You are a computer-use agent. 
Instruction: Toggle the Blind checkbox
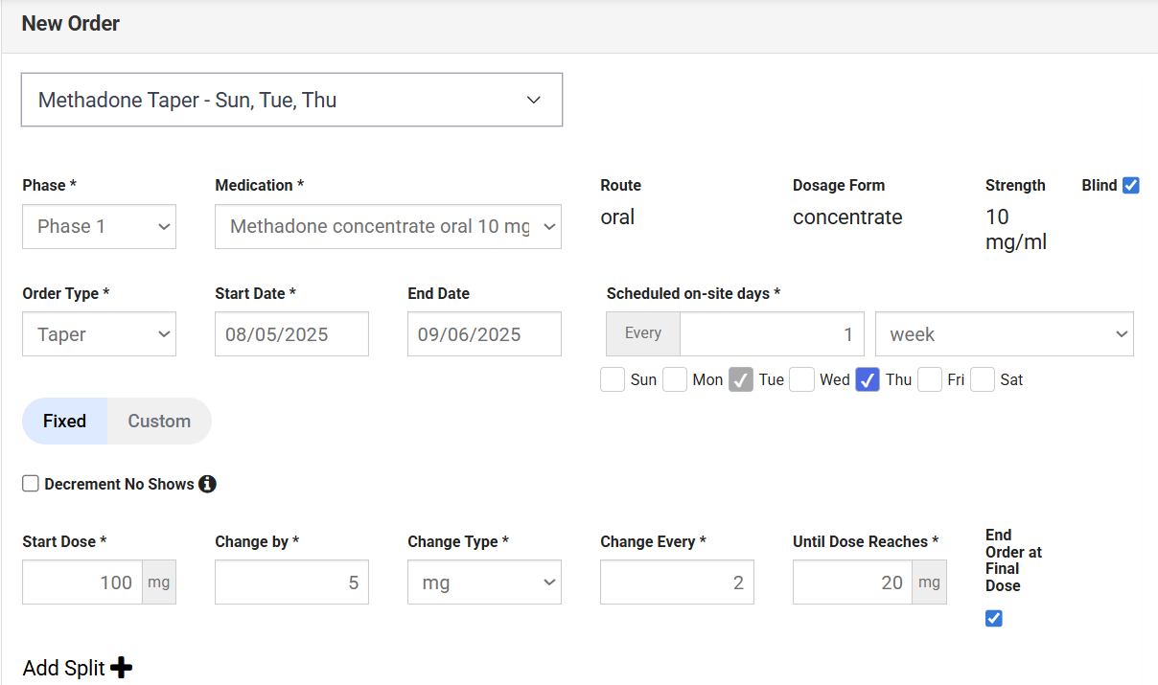1130,186
